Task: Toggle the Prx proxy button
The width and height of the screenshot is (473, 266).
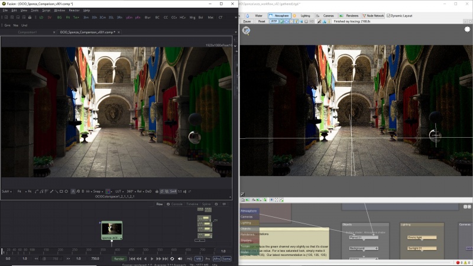Action: click(208, 259)
